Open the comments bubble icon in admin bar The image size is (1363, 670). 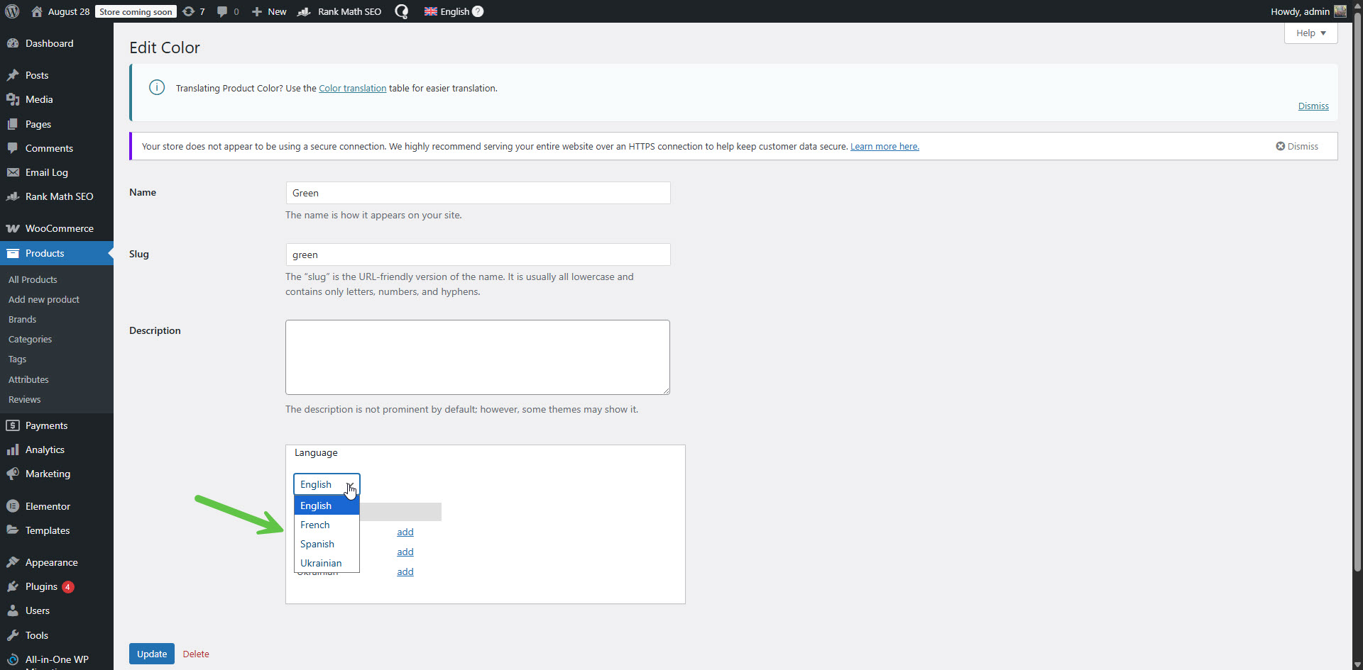click(x=222, y=11)
